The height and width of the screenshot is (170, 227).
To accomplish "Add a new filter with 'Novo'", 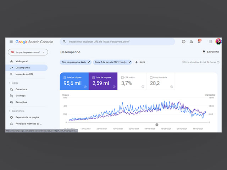I will 140,62.
